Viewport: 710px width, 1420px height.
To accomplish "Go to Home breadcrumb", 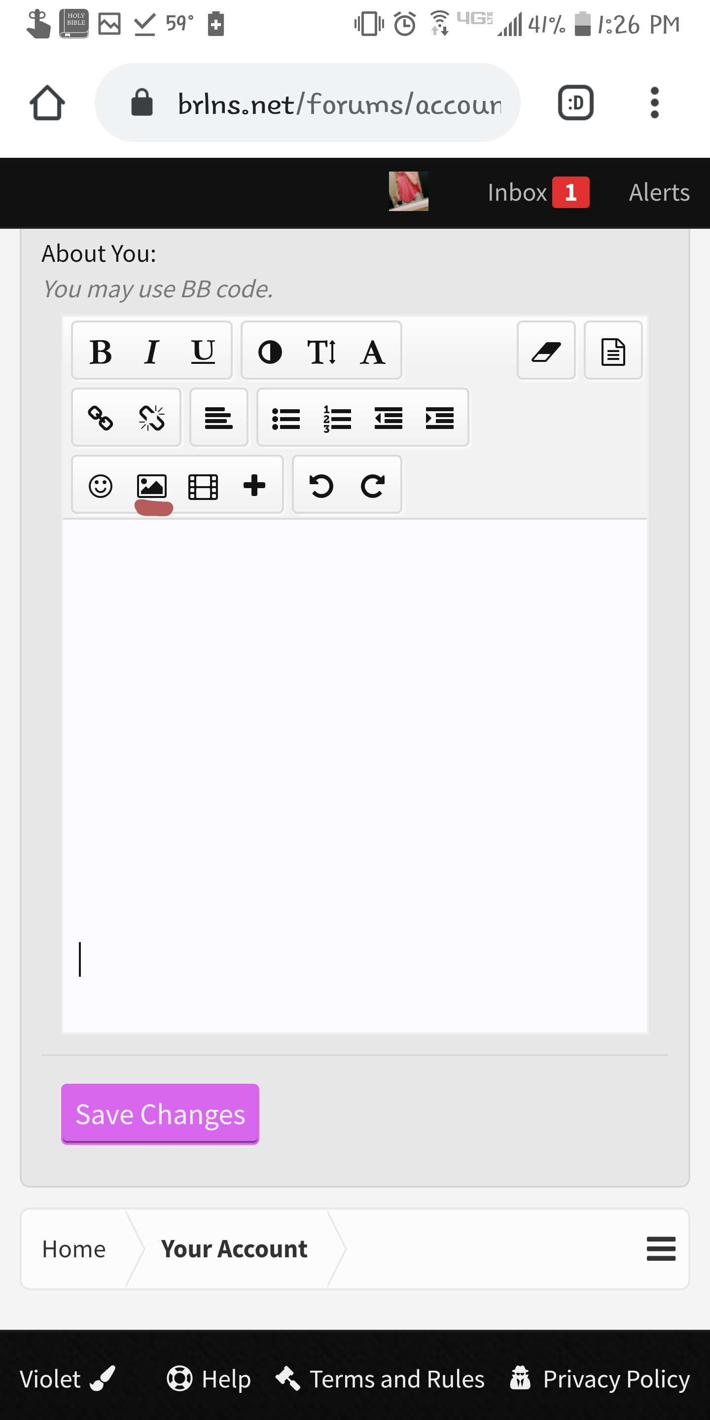I will [x=74, y=1248].
